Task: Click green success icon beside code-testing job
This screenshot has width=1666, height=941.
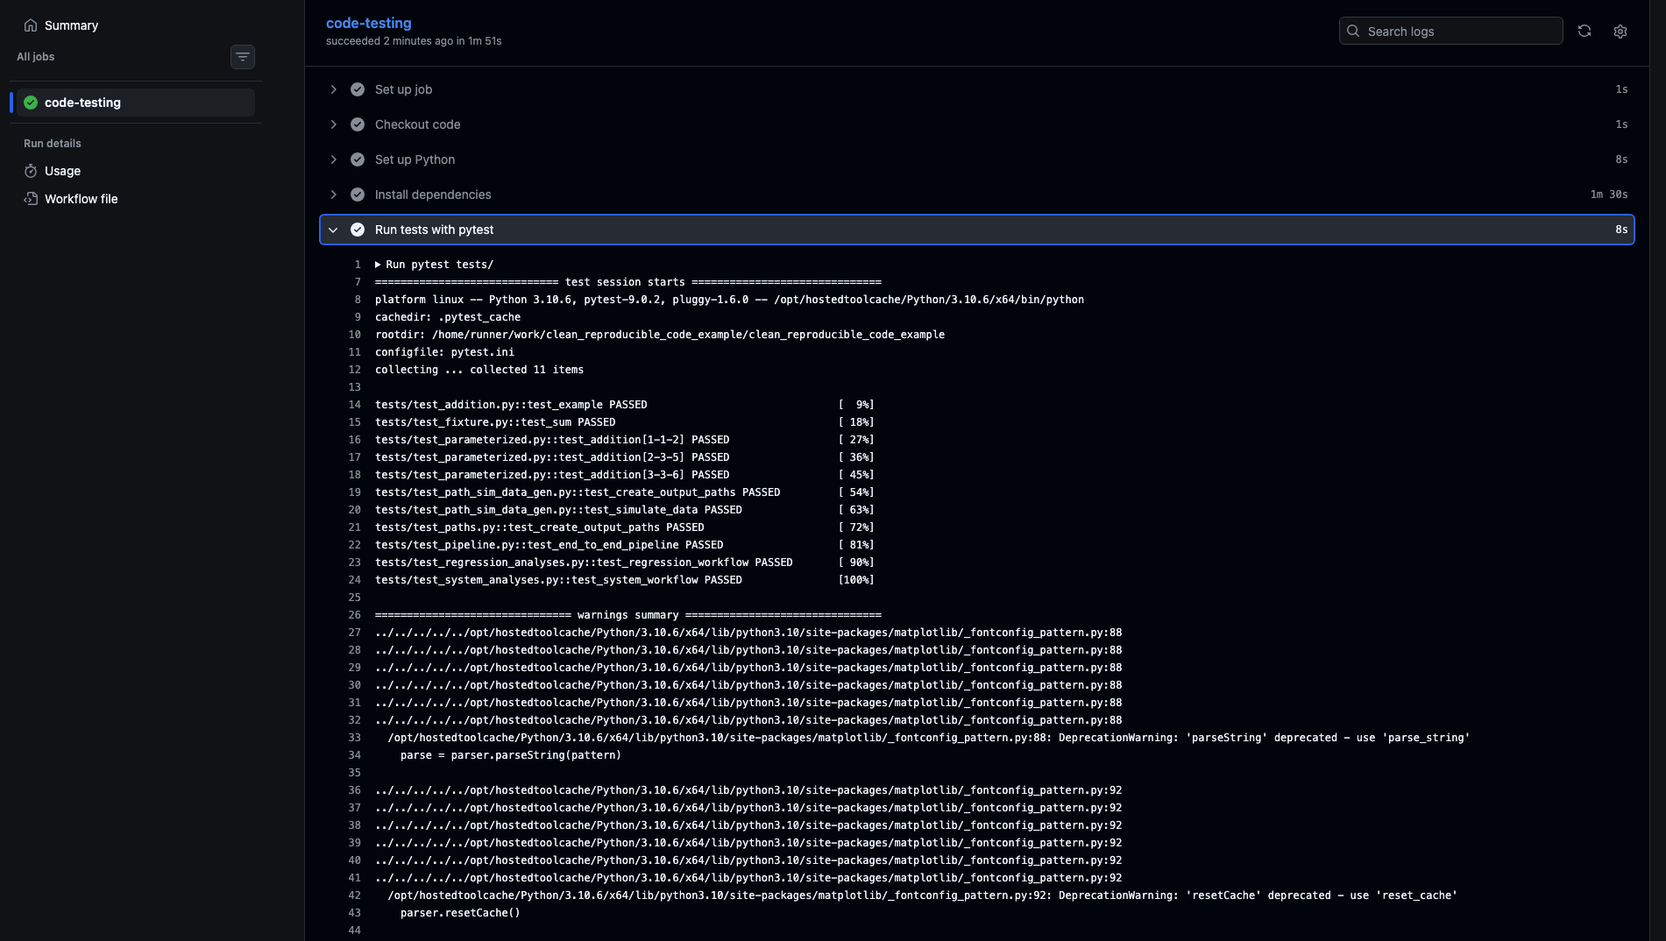Action: click(x=31, y=103)
